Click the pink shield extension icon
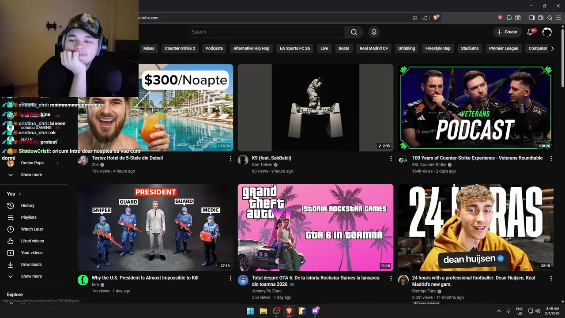Image resolution: width=565 pixels, height=318 pixels. click(x=500, y=18)
